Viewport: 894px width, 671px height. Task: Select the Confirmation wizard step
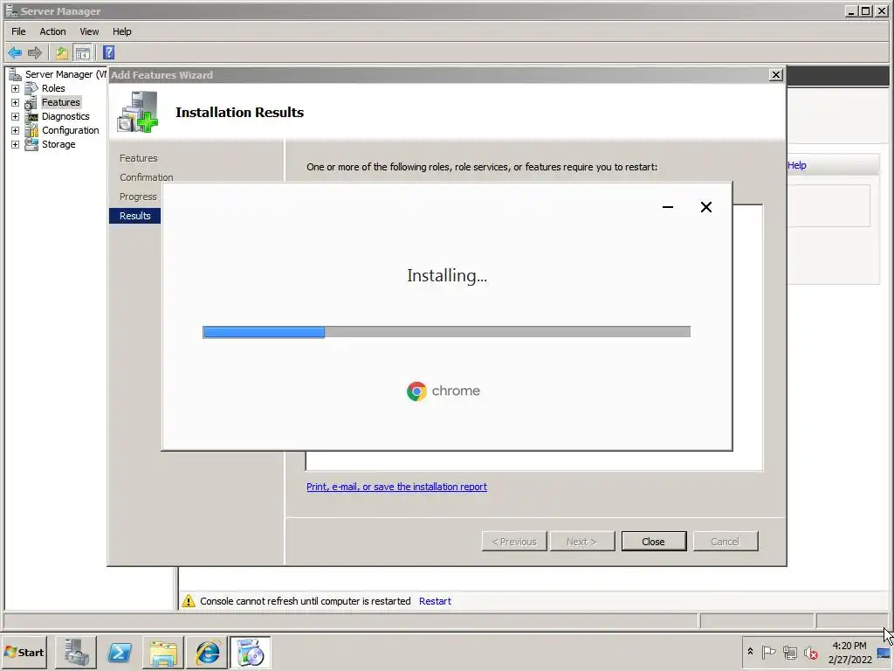coord(147,177)
